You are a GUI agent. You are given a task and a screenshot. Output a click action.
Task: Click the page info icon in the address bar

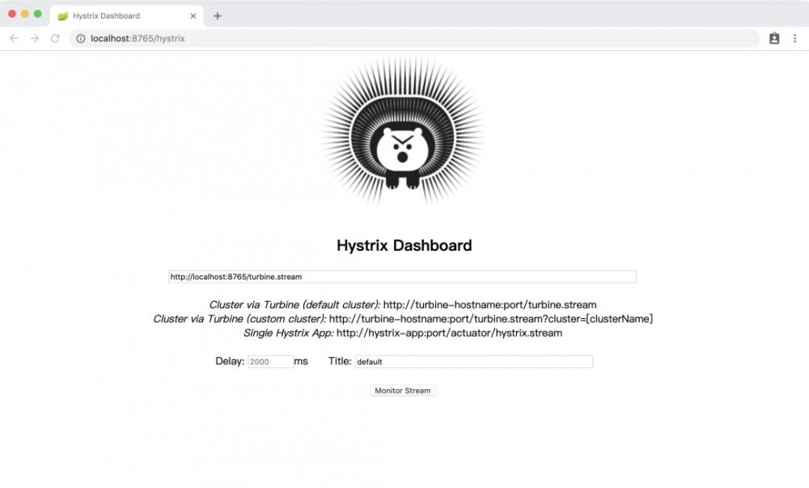(82, 37)
